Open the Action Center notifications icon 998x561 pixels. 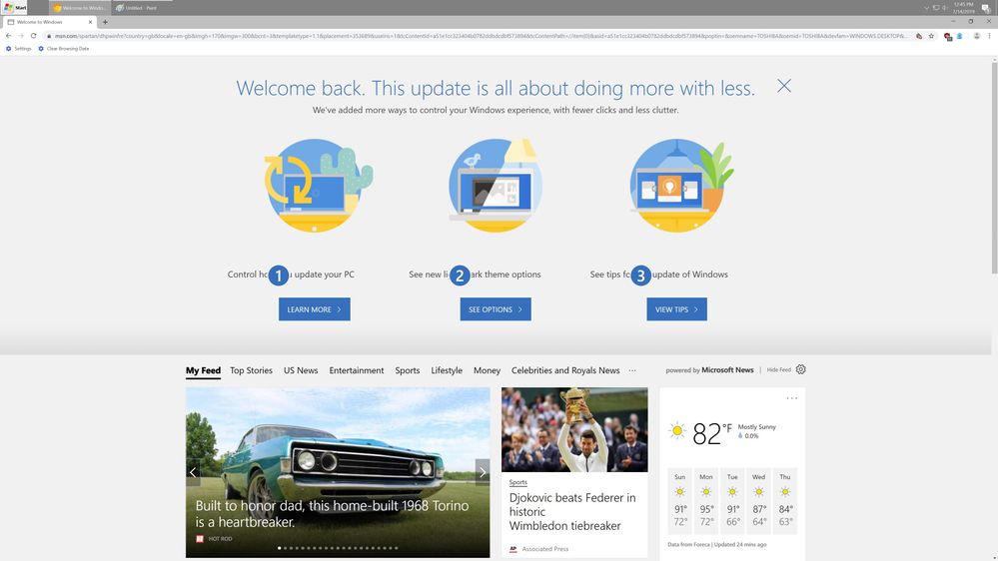point(986,8)
